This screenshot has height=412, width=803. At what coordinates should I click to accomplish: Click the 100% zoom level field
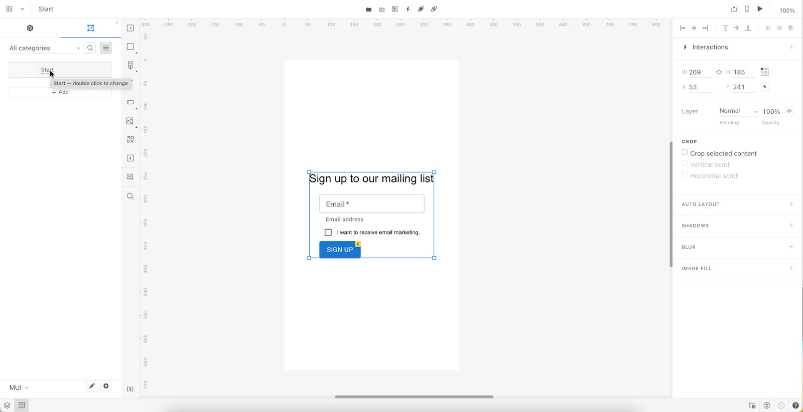786,10
